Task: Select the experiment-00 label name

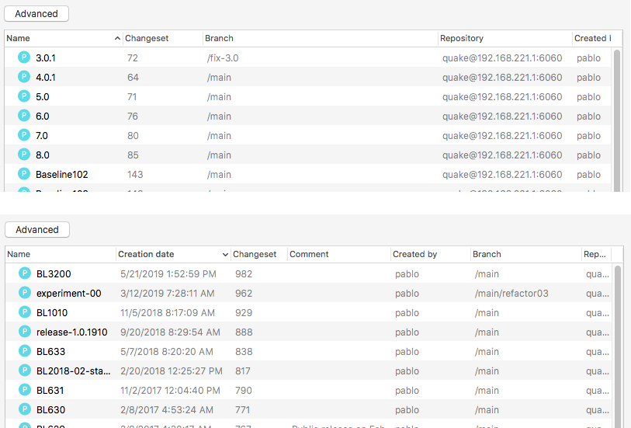Action: click(x=69, y=293)
